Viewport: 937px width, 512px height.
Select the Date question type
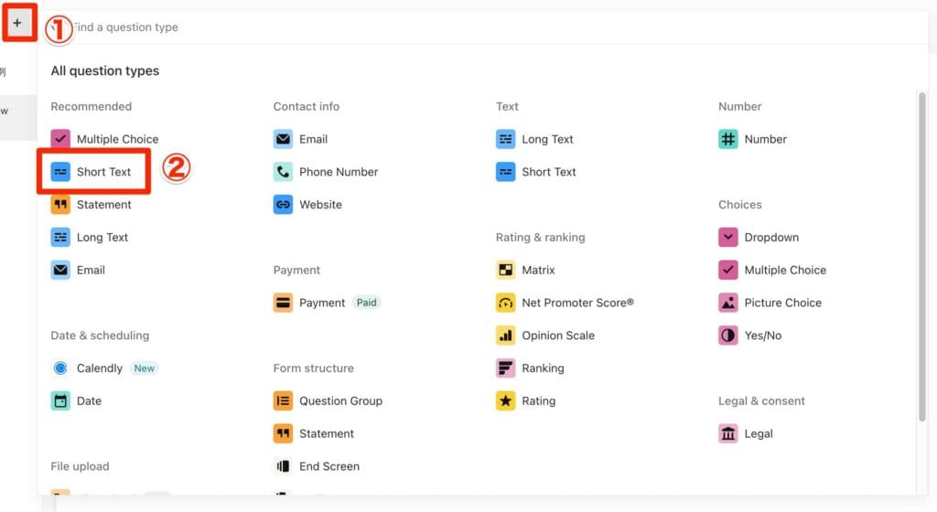[x=89, y=401]
